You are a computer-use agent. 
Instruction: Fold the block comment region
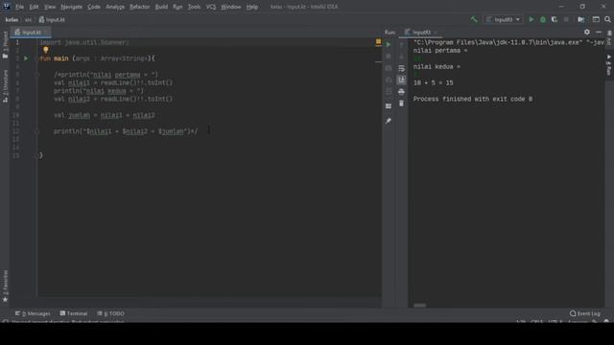click(37, 75)
